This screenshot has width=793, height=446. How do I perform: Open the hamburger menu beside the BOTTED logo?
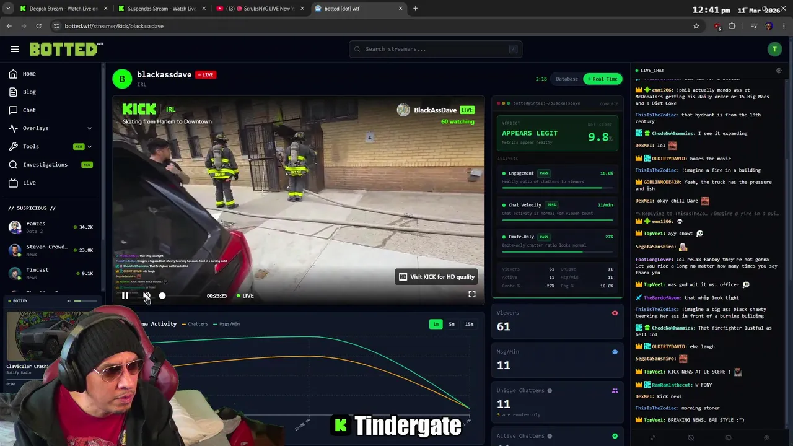click(15, 49)
